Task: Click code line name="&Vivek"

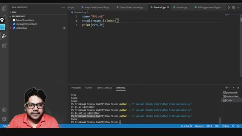Action: (x=93, y=16)
